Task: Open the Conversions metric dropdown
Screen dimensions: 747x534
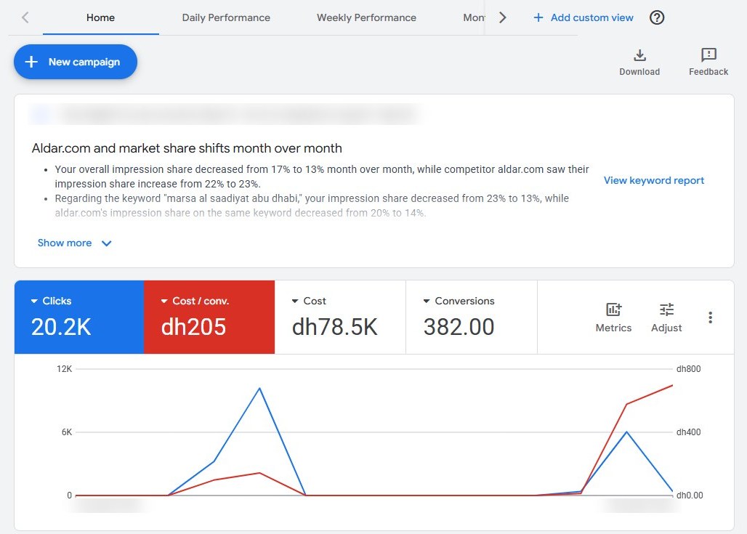Action: 459,301
